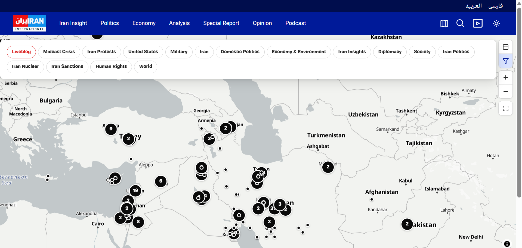Open the Politics menu item
The image size is (522, 248).
click(110, 23)
